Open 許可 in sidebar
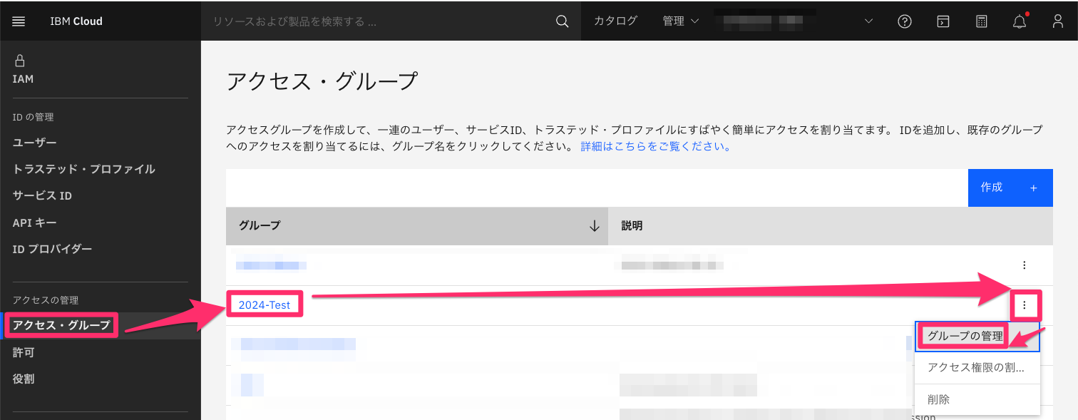The image size is (1078, 420). coord(24,352)
